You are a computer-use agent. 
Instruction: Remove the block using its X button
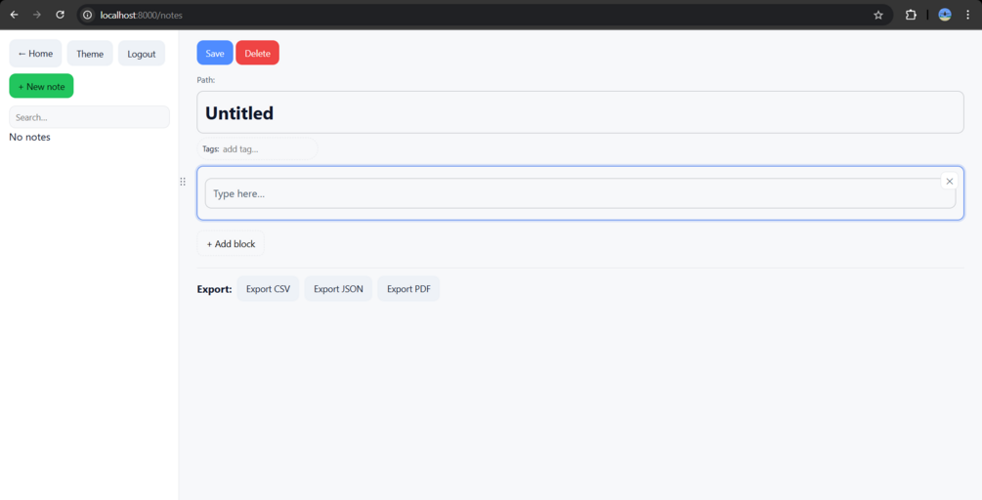coord(950,181)
